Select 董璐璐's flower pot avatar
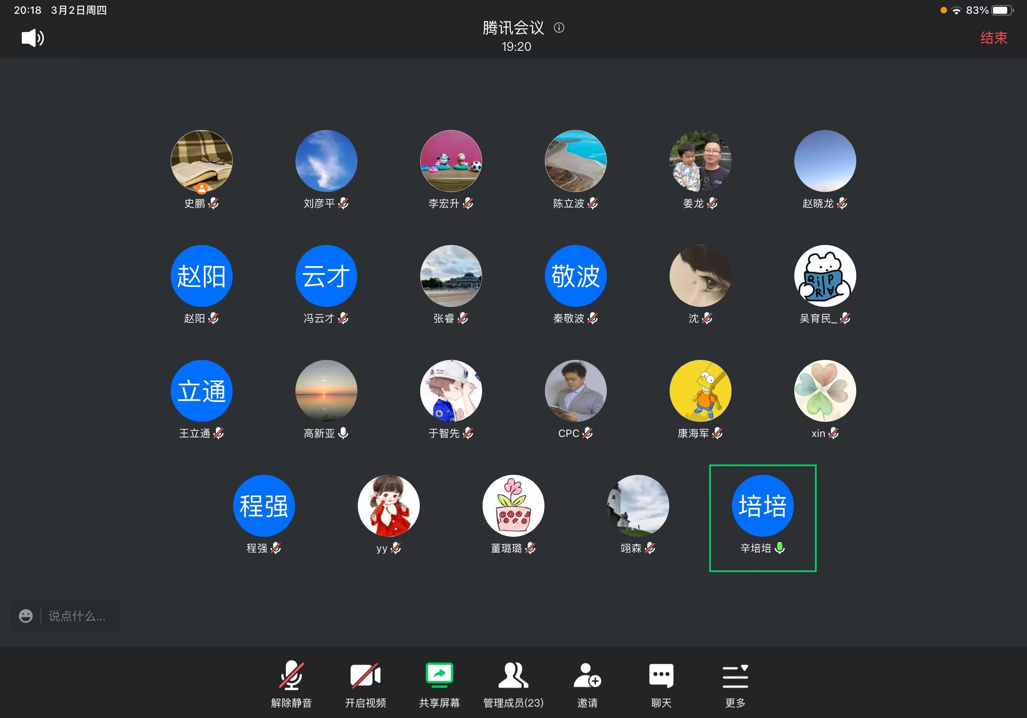This screenshot has width=1027, height=718. pyautogui.click(x=513, y=506)
